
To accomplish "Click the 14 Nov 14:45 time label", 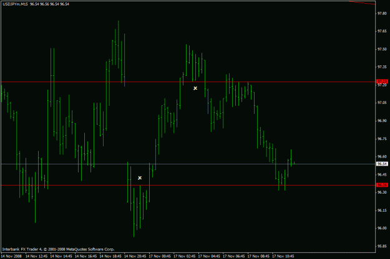I will pos(61,256).
